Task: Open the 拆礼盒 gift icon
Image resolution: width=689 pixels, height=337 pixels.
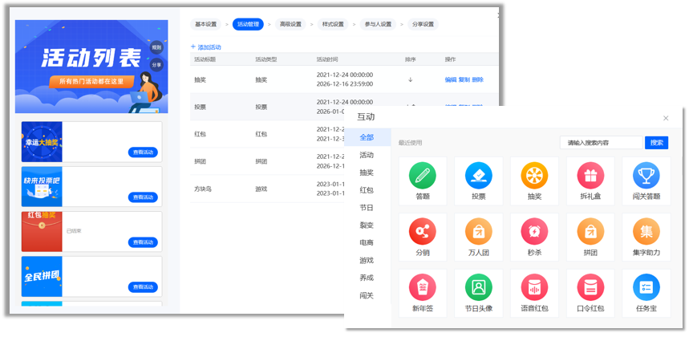Action: click(590, 175)
